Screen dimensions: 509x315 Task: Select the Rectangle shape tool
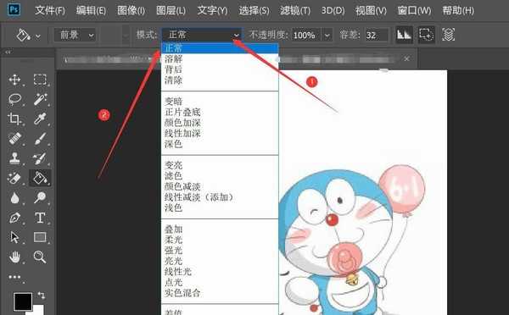40,237
